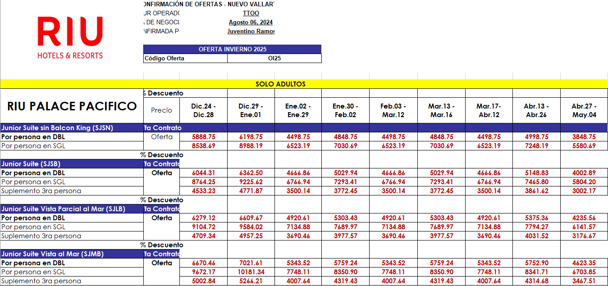608x286 pixels.
Task: Click the Junior Suite Vista al Mar (SJMB) header
Action: (72, 254)
